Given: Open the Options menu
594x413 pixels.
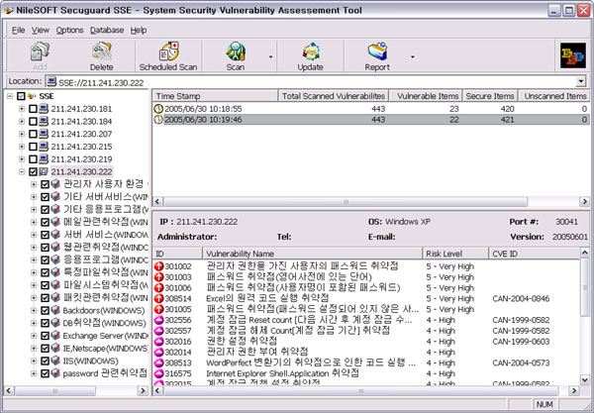Looking at the screenshot, I should [69, 30].
